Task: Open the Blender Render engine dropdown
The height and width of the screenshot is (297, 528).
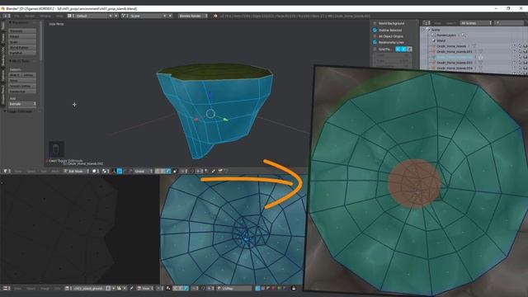Action: click(x=192, y=16)
